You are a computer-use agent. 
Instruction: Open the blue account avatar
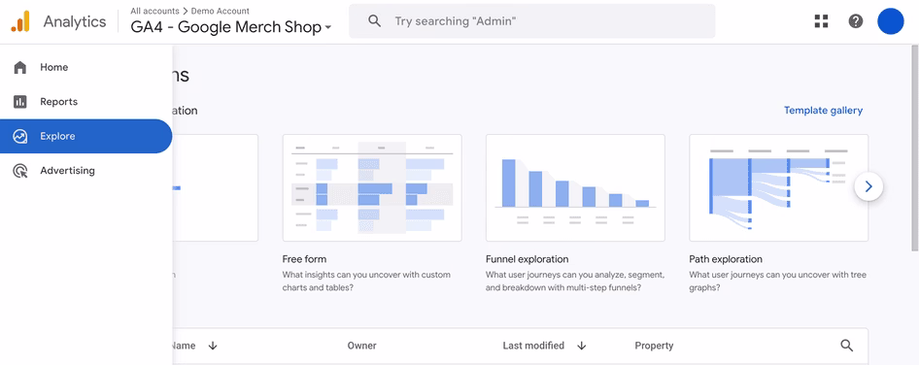tap(890, 21)
